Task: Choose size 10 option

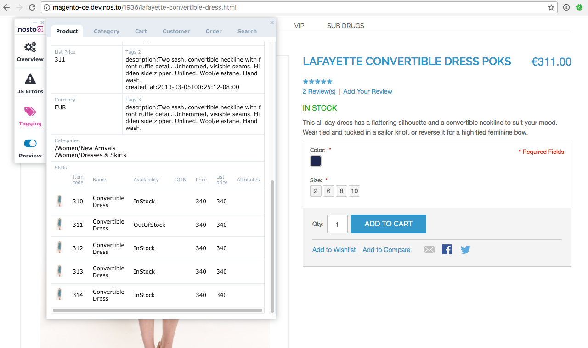Action: pyautogui.click(x=354, y=191)
